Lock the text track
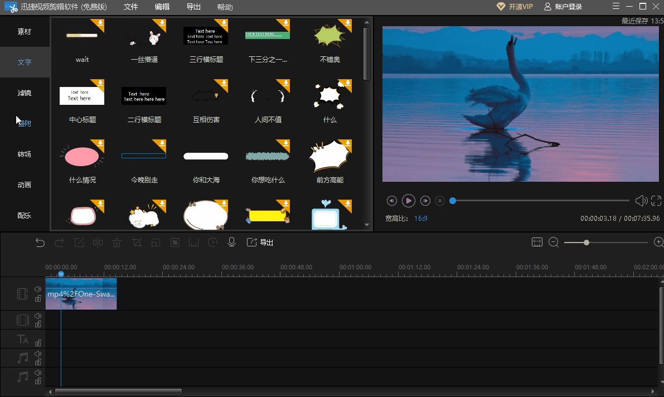This screenshot has width=664, height=397. pyautogui.click(x=38, y=343)
